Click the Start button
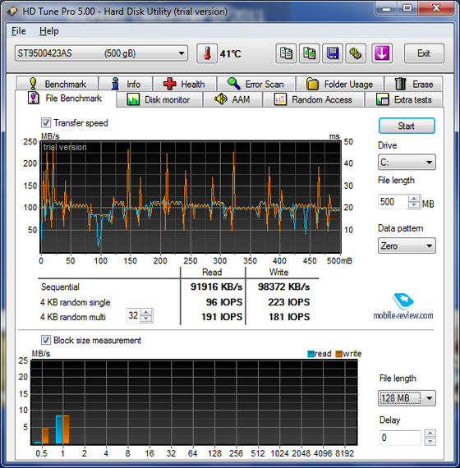The width and height of the screenshot is (460, 468). click(x=407, y=126)
